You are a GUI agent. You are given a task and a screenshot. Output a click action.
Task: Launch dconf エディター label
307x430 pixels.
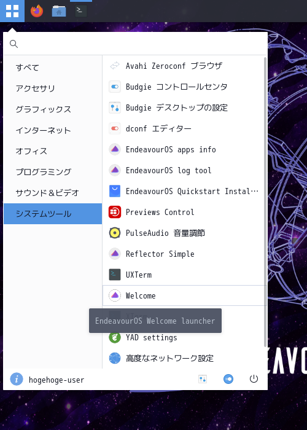pyautogui.click(x=158, y=128)
